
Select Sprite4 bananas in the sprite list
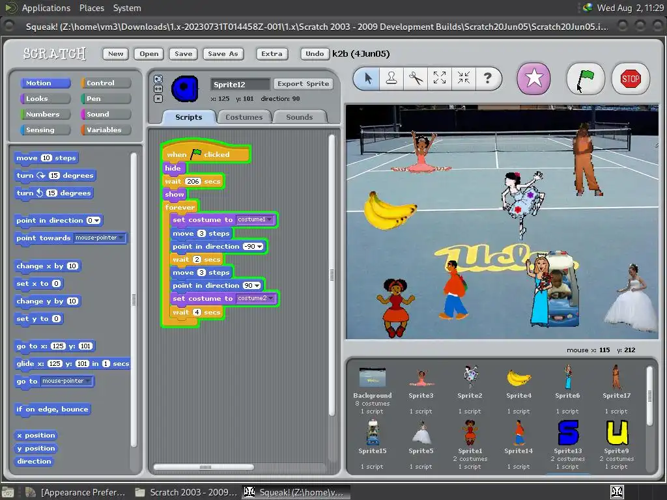pos(518,391)
